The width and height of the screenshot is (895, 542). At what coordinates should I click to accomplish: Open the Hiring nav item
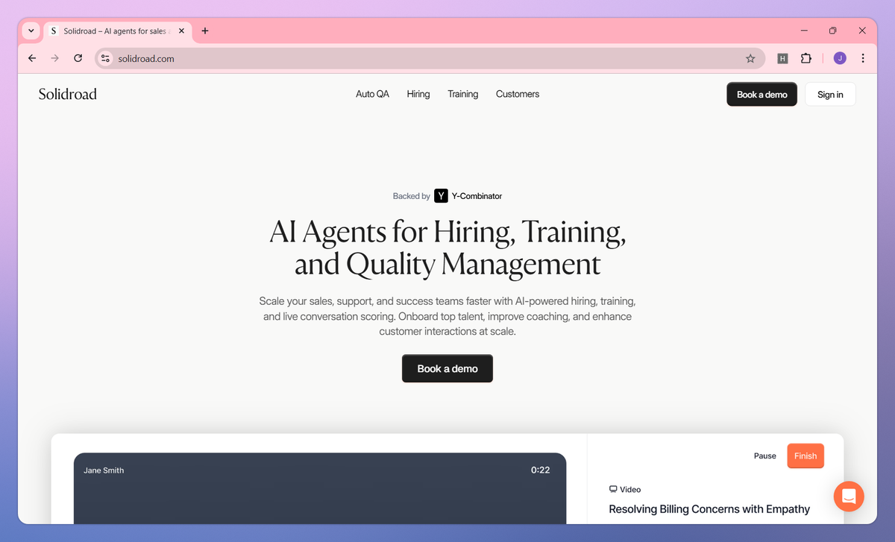418,94
